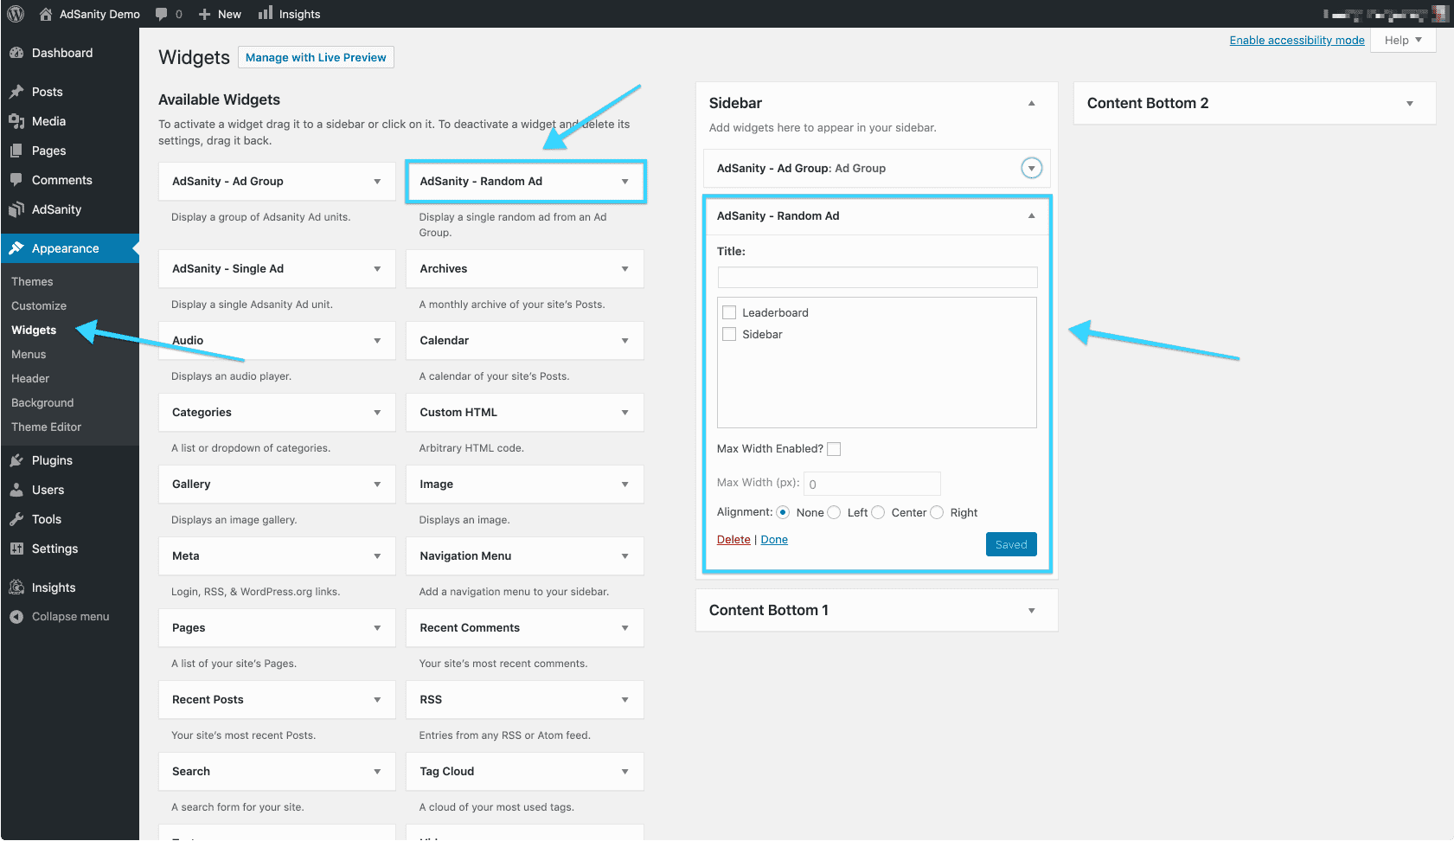Collapse the AdSanity - Random Ad sidebar widget
1454x841 pixels.
point(1031,215)
